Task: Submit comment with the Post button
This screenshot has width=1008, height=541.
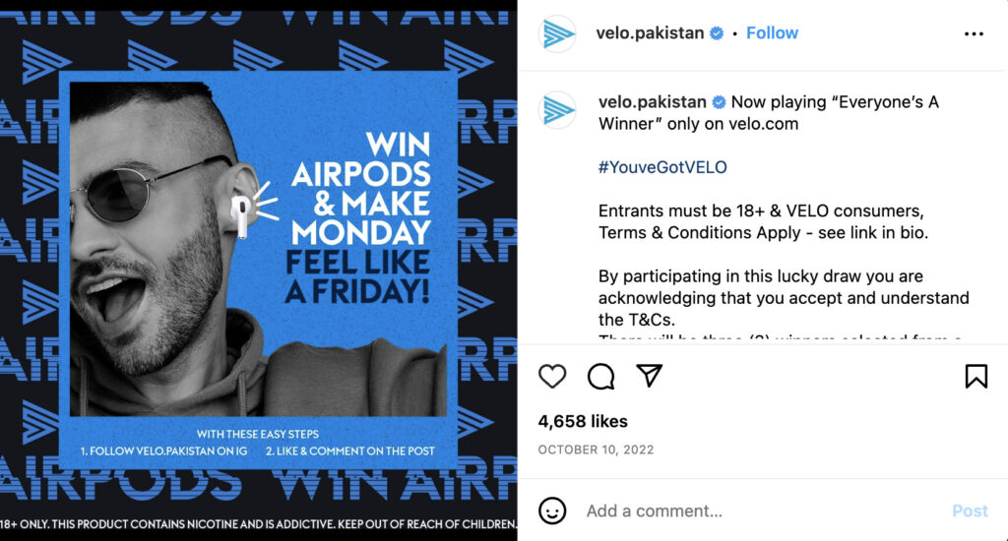Action: click(969, 511)
